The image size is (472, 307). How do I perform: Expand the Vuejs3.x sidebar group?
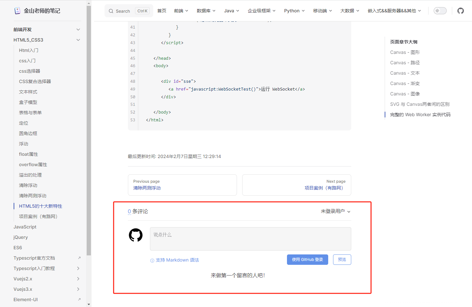[x=78, y=289]
